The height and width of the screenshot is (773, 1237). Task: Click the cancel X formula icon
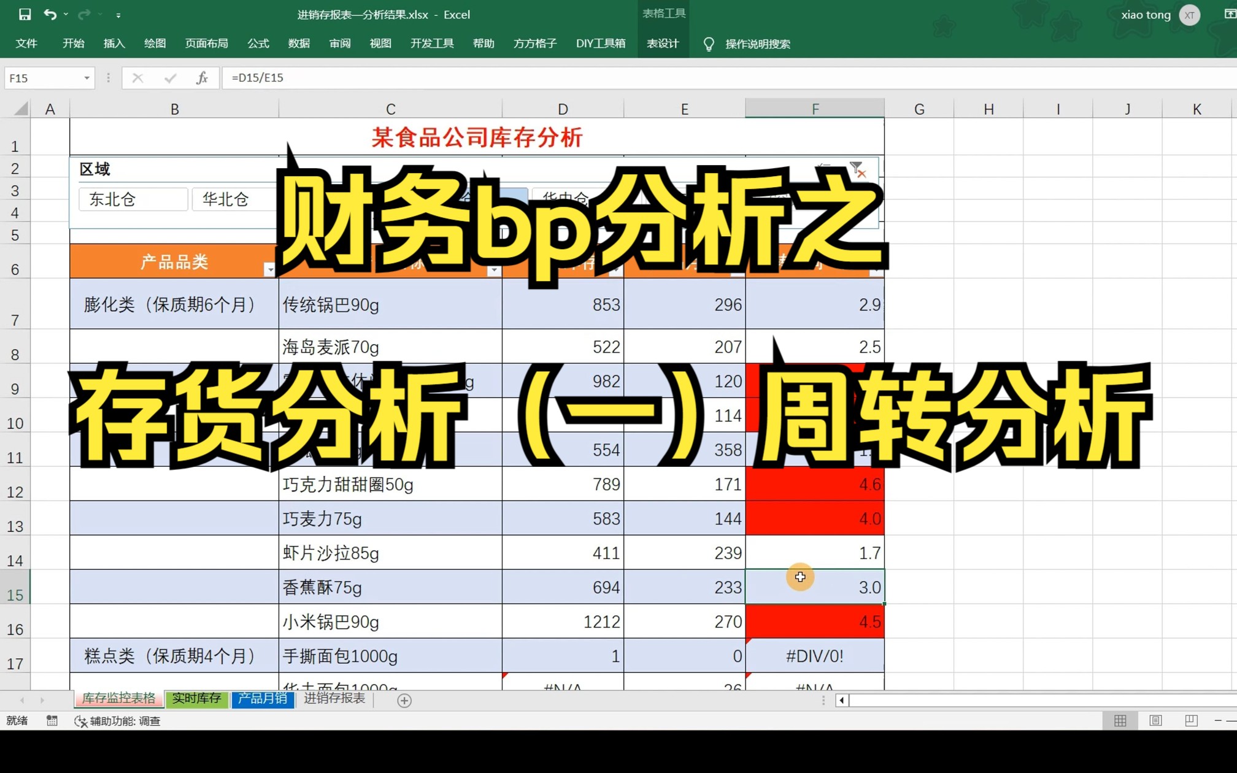click(137, 78)
